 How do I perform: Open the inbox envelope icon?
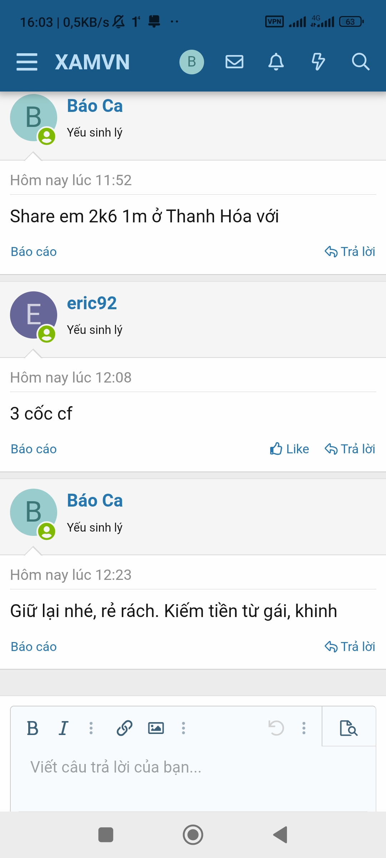pyautogui.click(x=234, y=62)
